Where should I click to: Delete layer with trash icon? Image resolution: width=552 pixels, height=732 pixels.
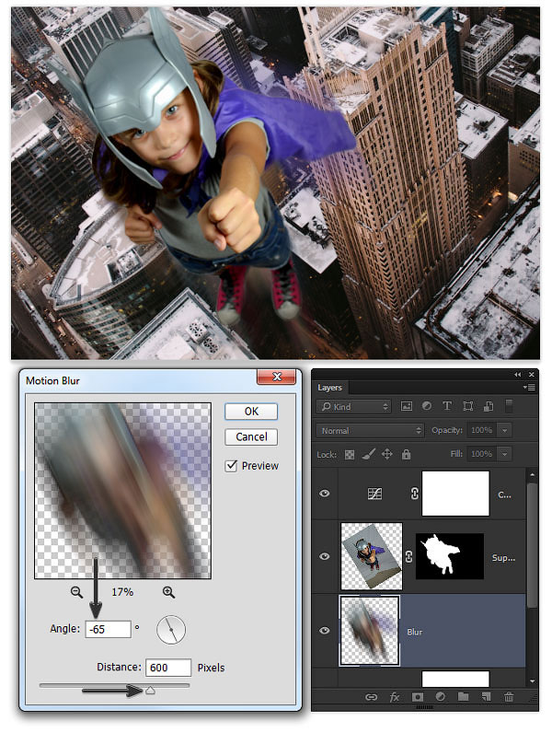[x=509, y=697]
